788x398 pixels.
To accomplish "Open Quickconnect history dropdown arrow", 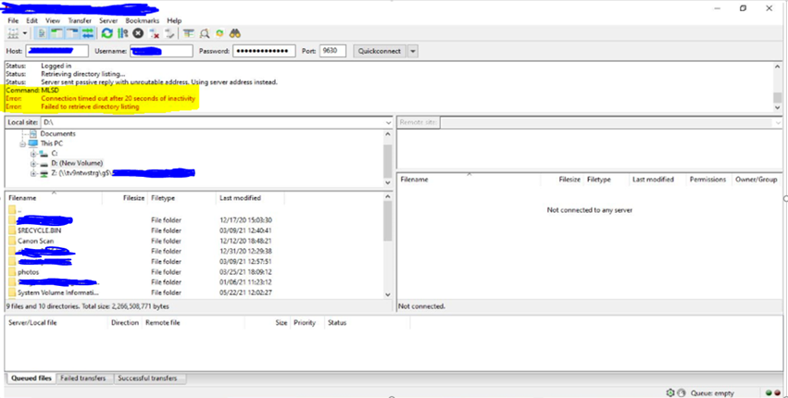I will (x=412, y=51).
